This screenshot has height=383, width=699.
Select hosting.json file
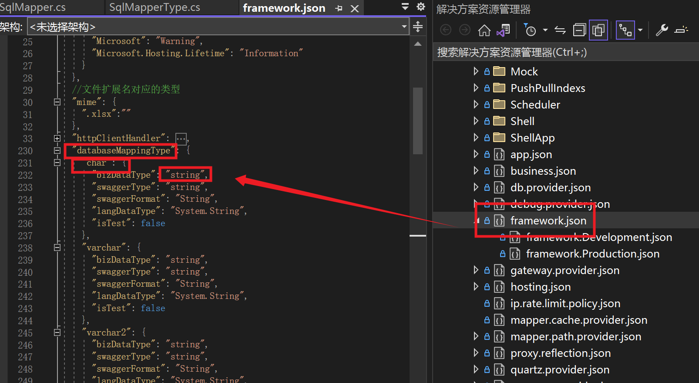540,287
